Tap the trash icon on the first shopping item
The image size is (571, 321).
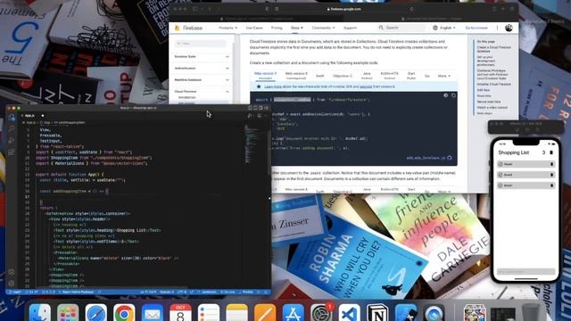click(x=551, y=164)
